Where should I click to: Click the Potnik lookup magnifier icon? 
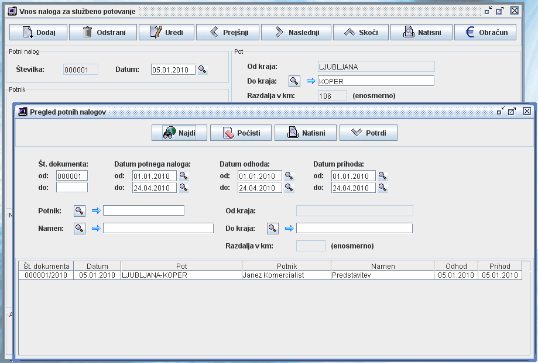click(x=80, y=210)
